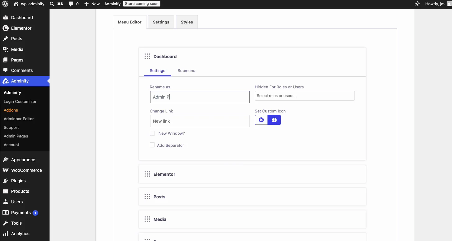Image resolution: width=452 pixels, height=241 pixels.
Task: Click the WordPress logo icon
Action: pos(5,4)
